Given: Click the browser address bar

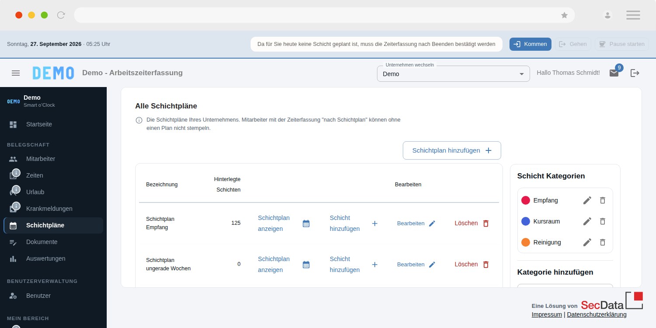Looking at the screenshot, I should 324,15.
